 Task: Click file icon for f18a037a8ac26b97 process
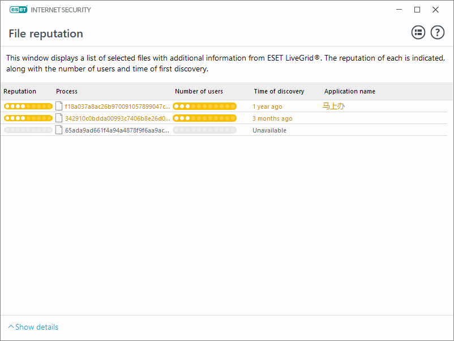pos(59,106)
